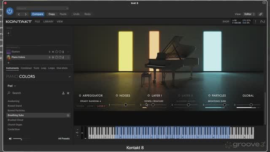Select the Piano Colors instrument row
The height and width of the screenshot is (152, 270).
click(38, 57)
